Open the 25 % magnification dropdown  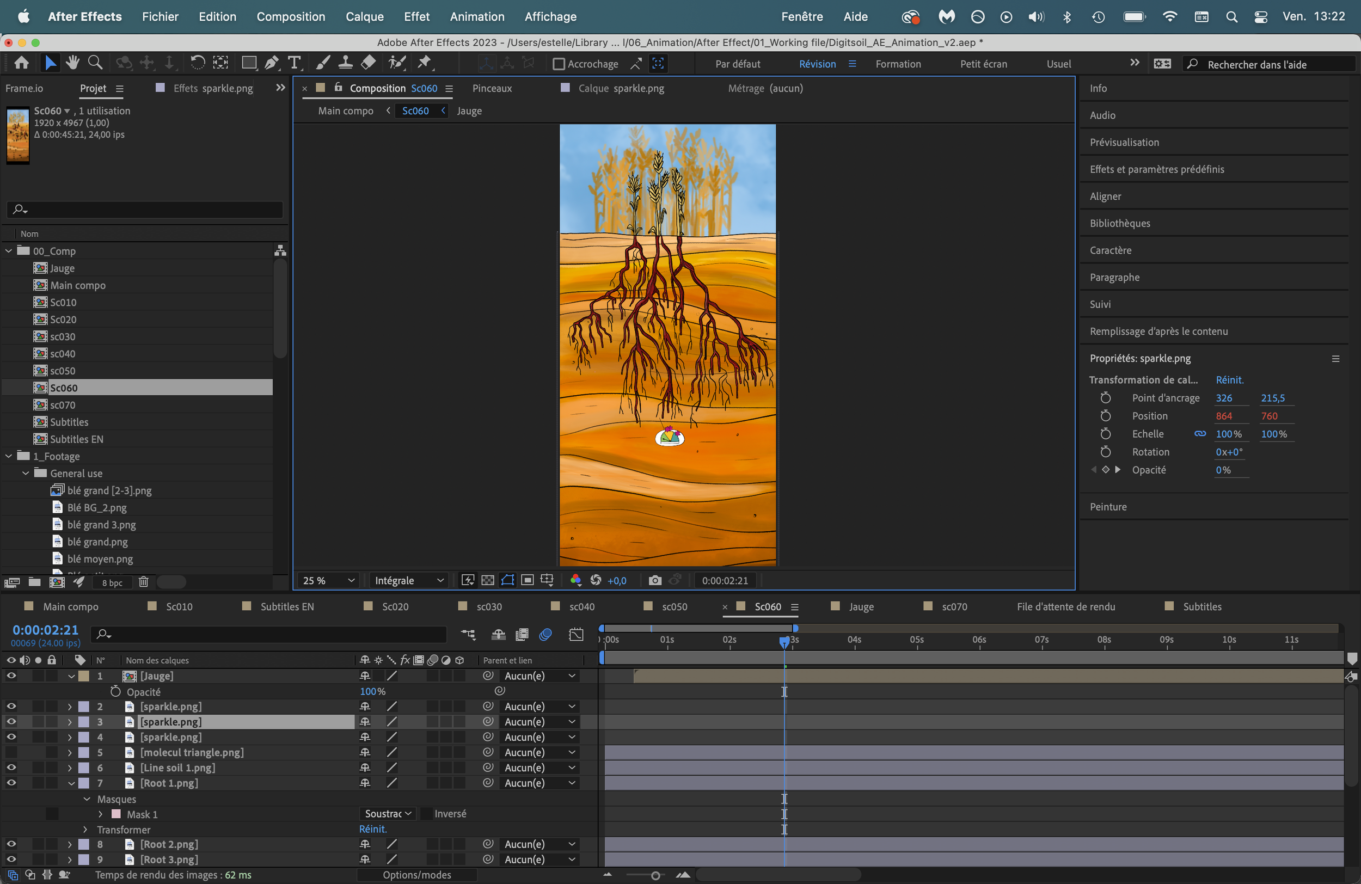click(x=328, y=580)
